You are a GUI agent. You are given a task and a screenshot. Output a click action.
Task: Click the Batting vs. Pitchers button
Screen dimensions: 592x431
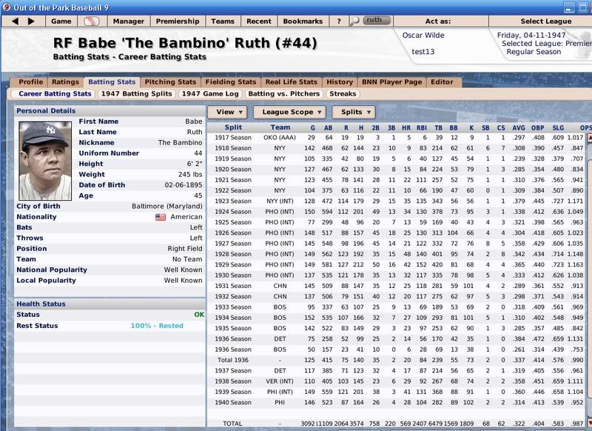pyautogui.click(x=284, y=94)
